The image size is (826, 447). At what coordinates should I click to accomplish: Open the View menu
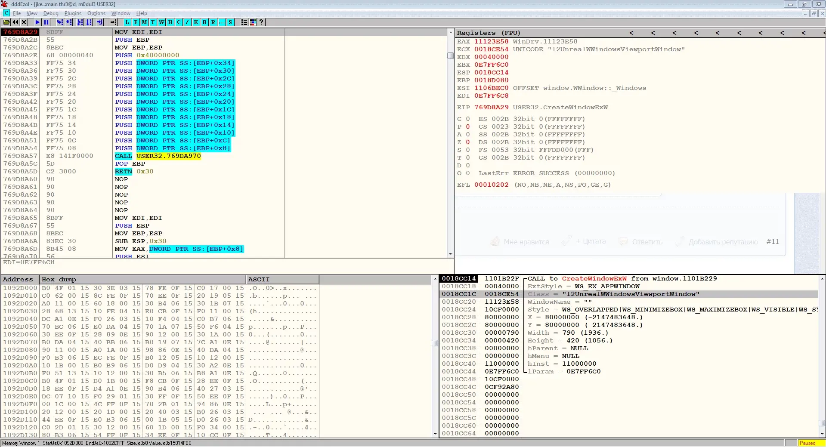tap(32, 13)
